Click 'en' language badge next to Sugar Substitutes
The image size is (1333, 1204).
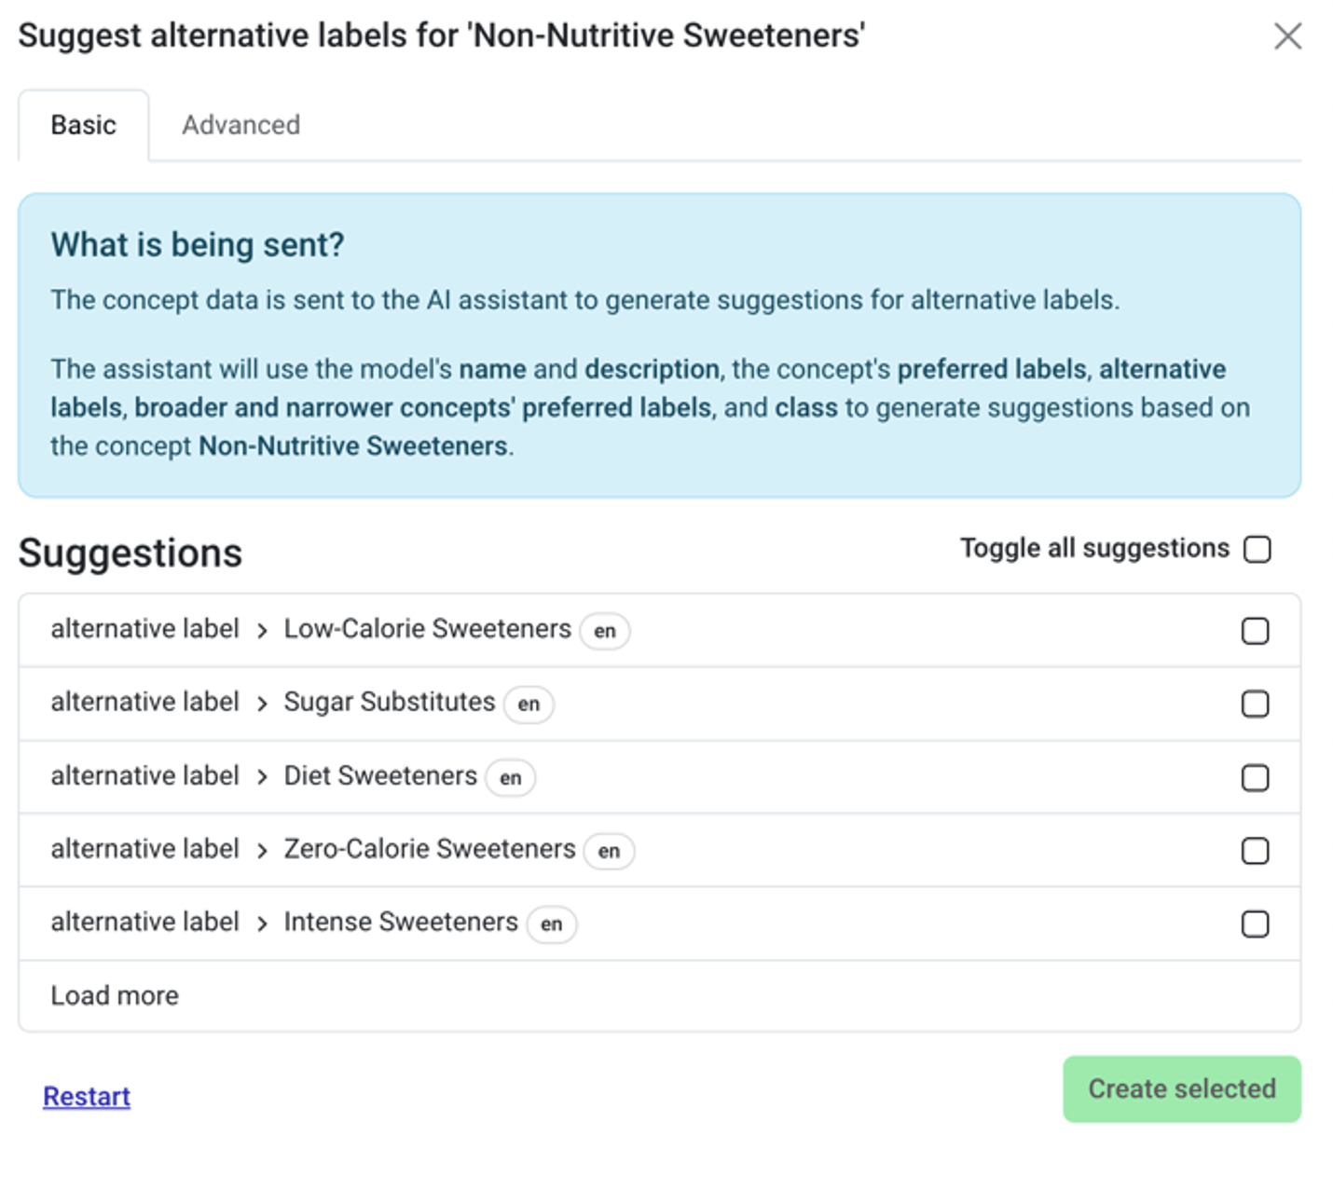click(x=529, y=704)
